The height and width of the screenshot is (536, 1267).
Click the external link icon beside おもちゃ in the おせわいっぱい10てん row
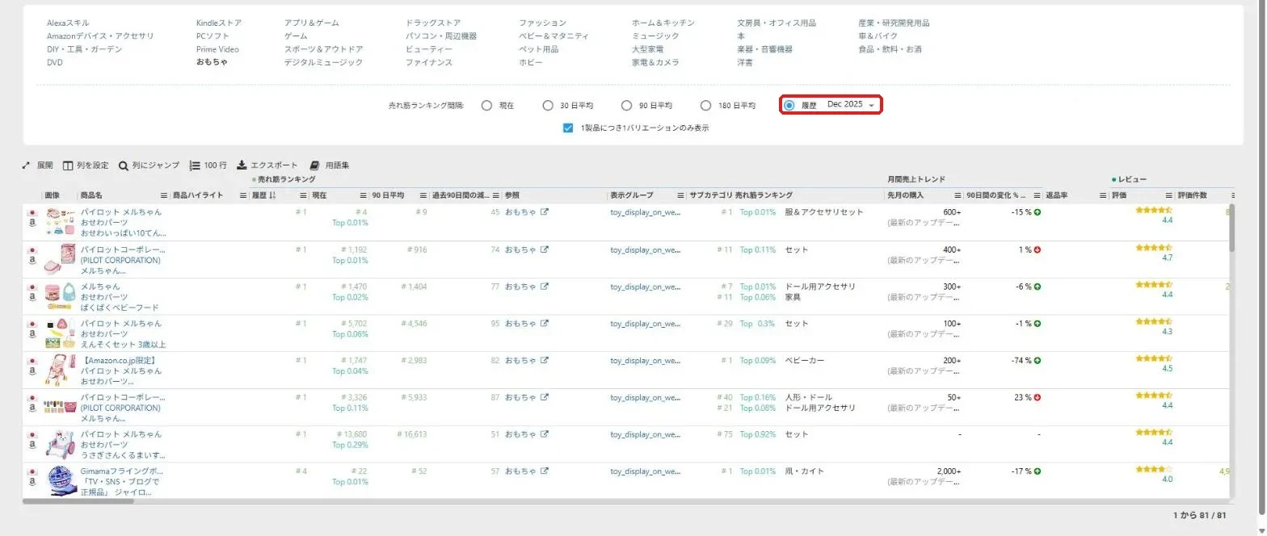click(545, 212)
